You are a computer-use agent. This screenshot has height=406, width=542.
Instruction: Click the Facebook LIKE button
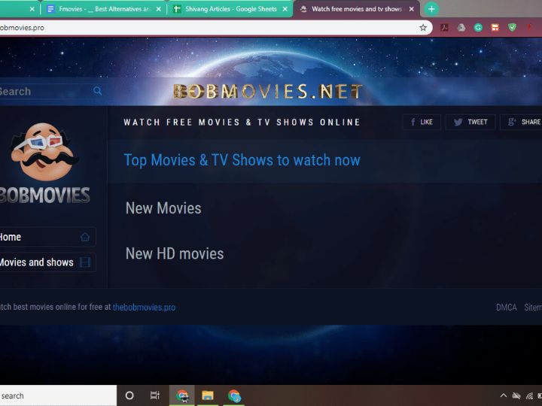422,122
